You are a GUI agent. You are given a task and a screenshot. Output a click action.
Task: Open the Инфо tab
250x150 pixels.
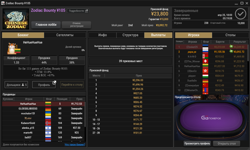pos(102,35)
